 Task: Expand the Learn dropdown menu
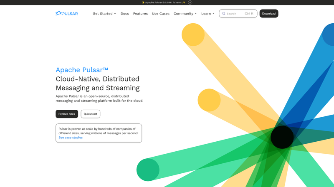pyautogui.click(x=207, y=14)
